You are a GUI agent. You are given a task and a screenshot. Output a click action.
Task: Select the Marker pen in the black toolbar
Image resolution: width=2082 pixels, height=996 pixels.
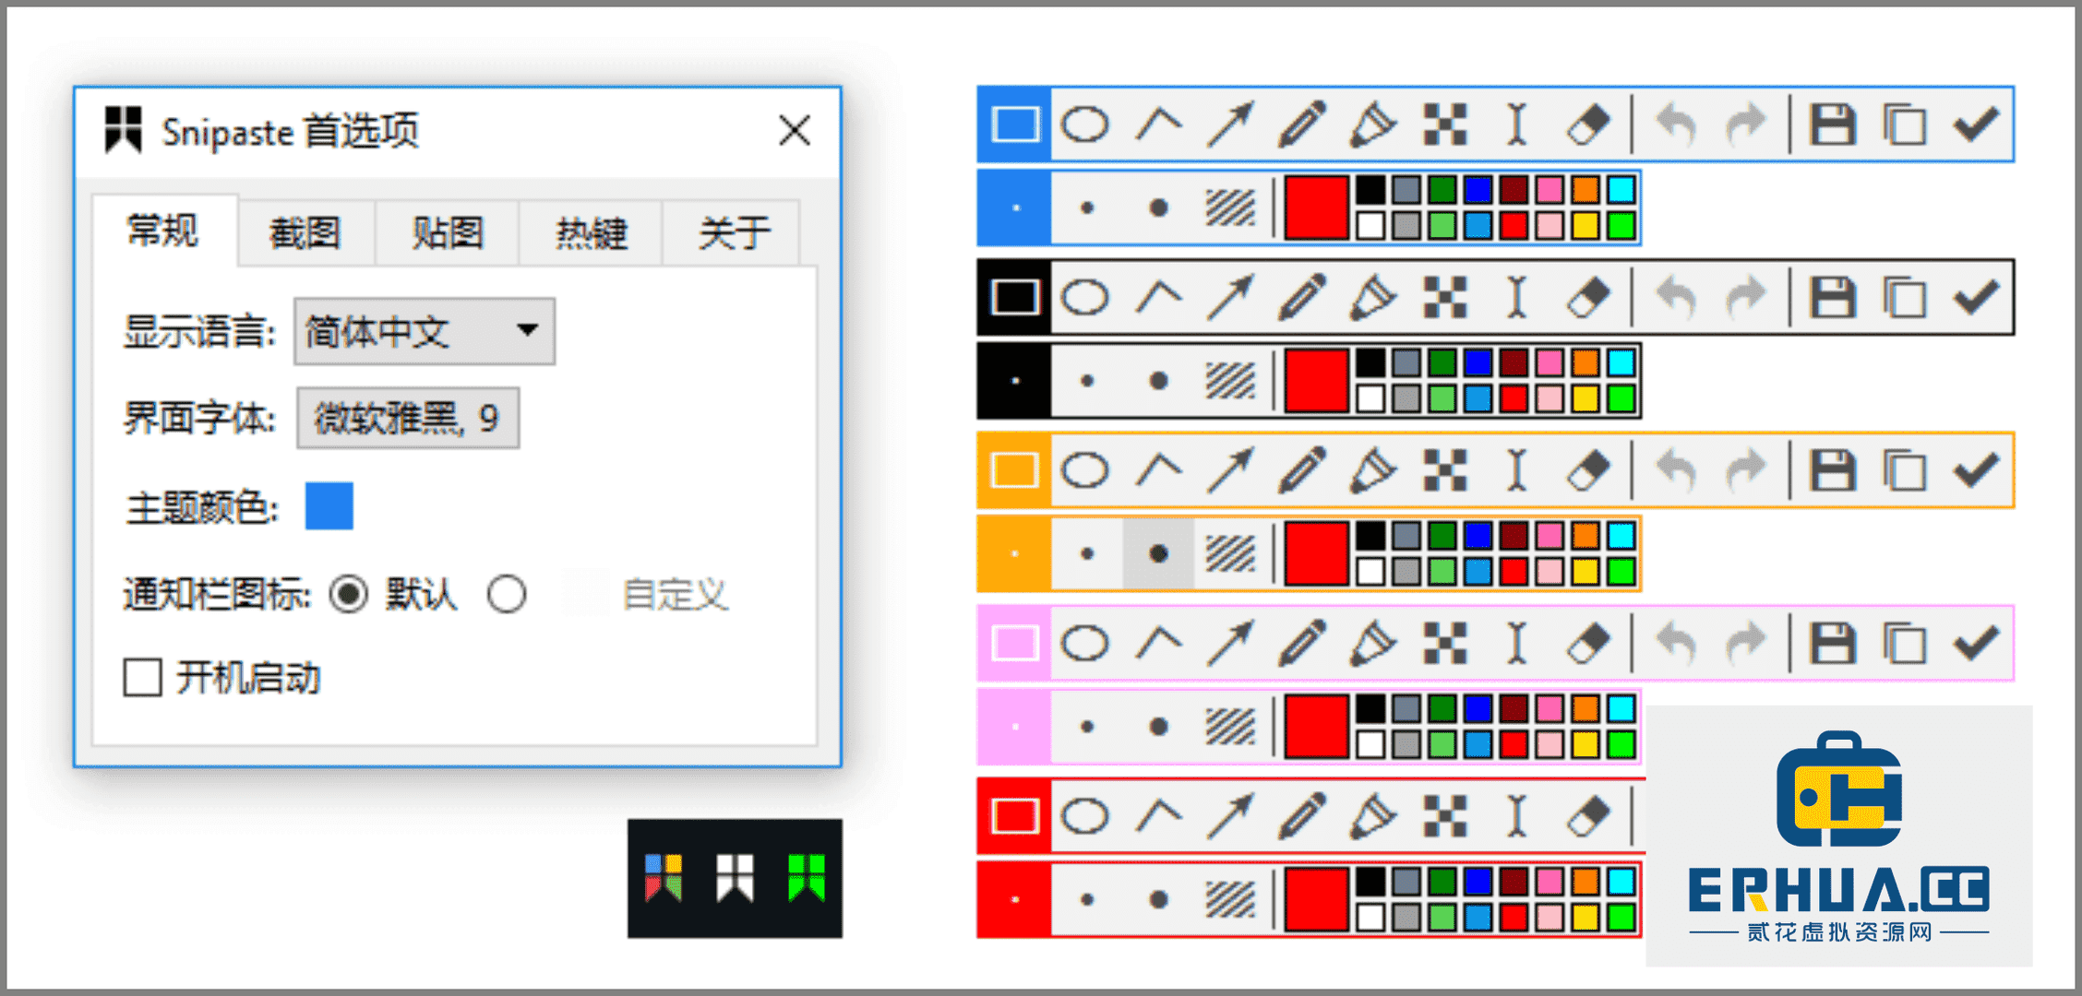point(1373,297)
